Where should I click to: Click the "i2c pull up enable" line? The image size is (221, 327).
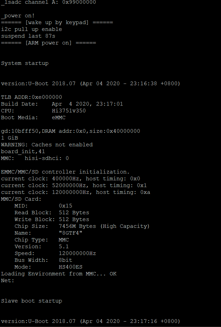[x=32, y=29]
